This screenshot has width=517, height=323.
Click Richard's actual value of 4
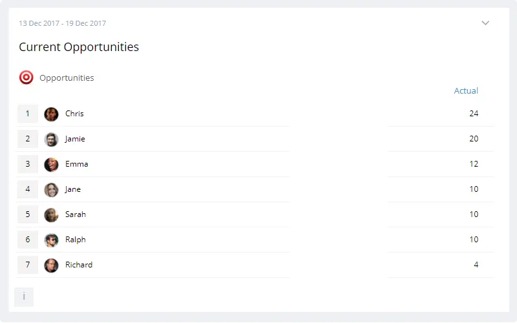click(x=476, y=265)
